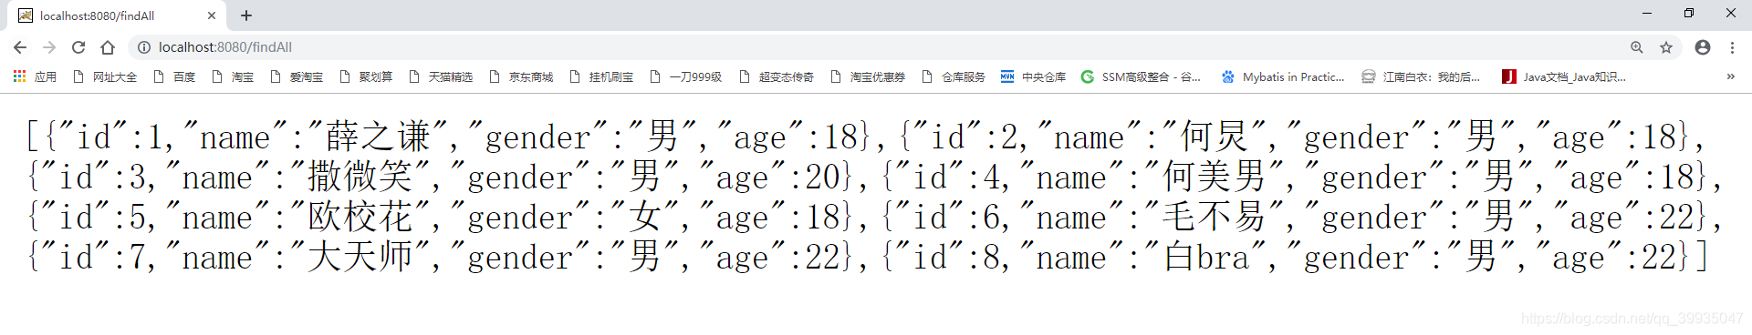Viewport: 1752px width, 335px height.
Task: View site information for localhost
Action: pyautogui.click(x=144, y=47)
